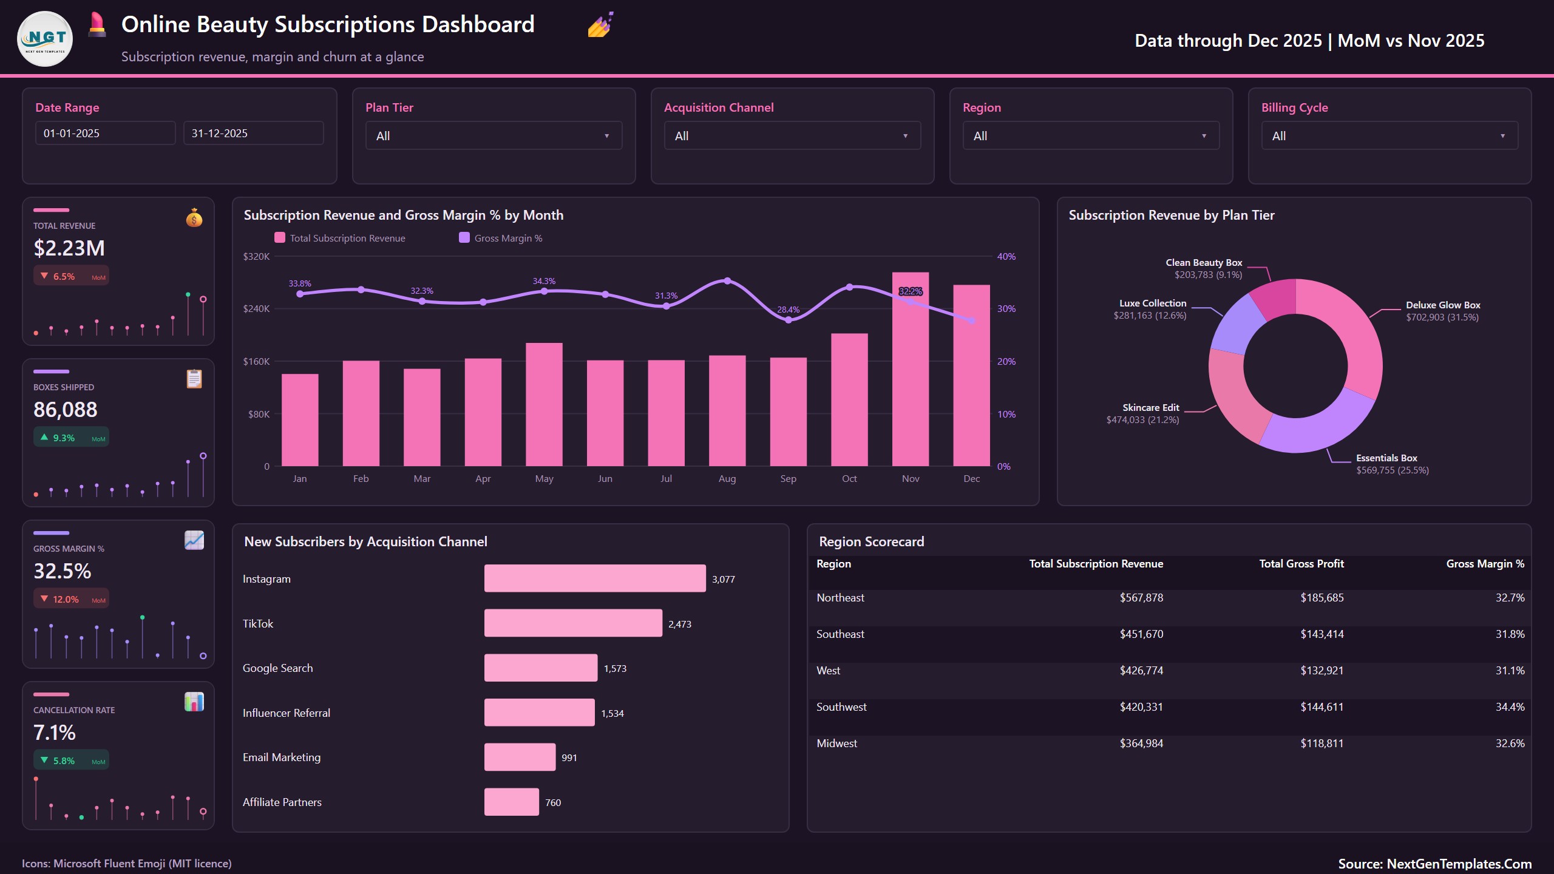Click the TikTok subscribers bar
Screen dimensions: 1554x874
point(573,623)
